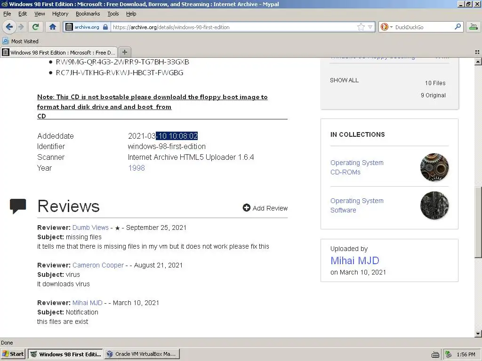Click the keyboard tray icon

(x=435, y=354)
